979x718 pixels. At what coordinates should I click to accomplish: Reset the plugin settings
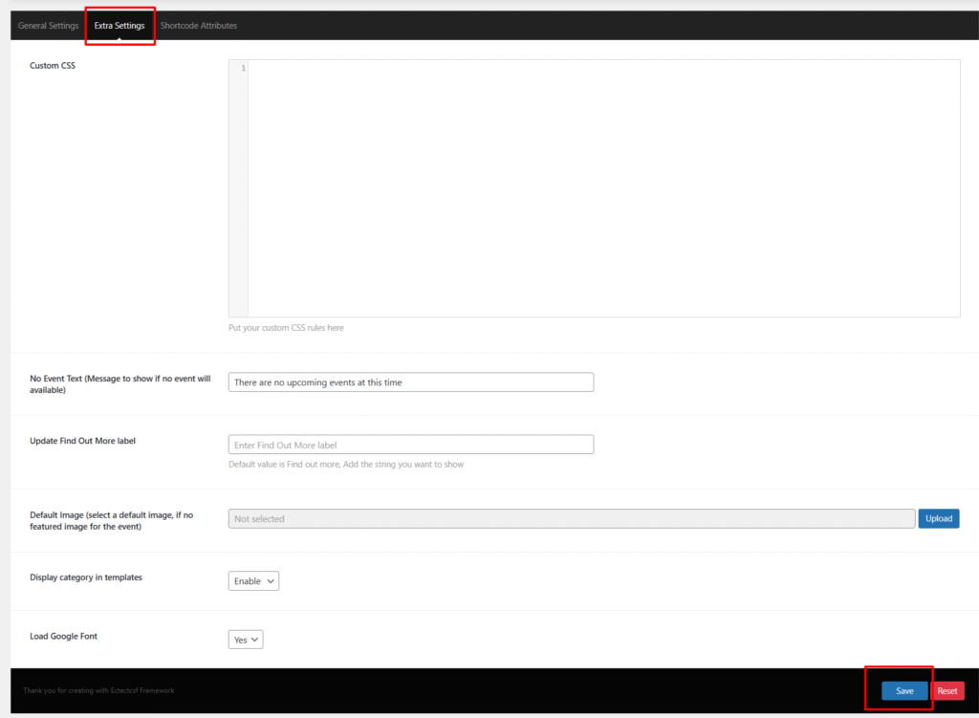coord(947,690)
